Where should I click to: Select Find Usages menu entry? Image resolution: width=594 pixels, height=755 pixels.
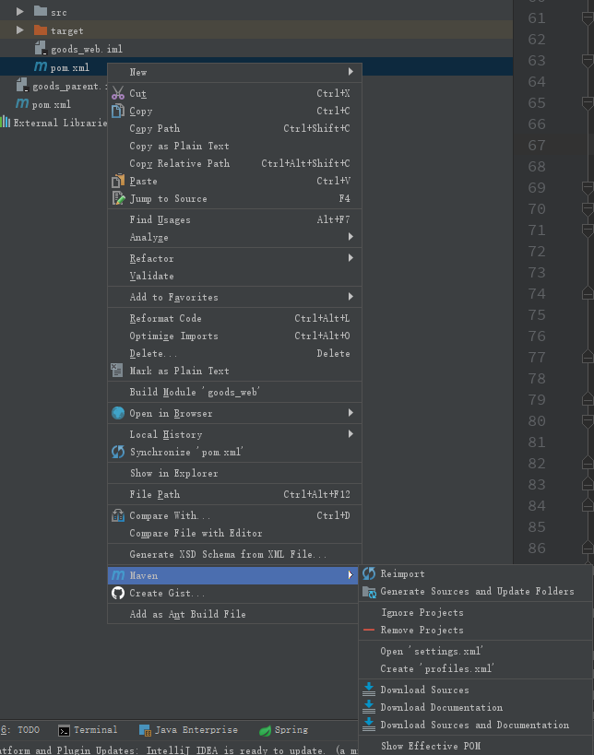click(x=234, y=219)
